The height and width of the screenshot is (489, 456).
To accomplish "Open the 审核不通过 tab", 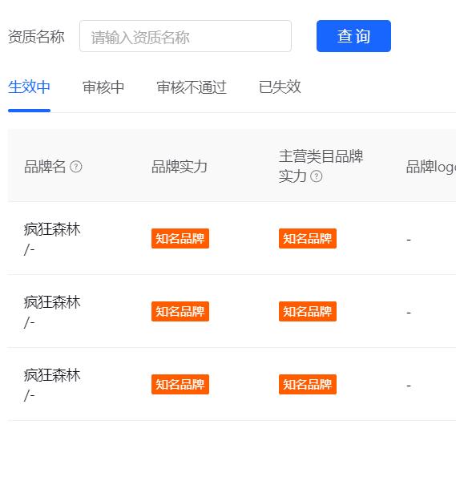I will pos(192,87).
